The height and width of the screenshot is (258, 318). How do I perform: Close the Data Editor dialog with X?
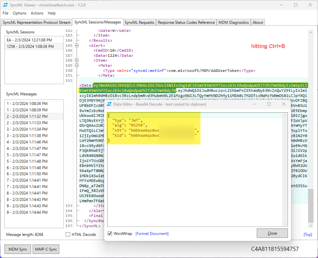284,104
